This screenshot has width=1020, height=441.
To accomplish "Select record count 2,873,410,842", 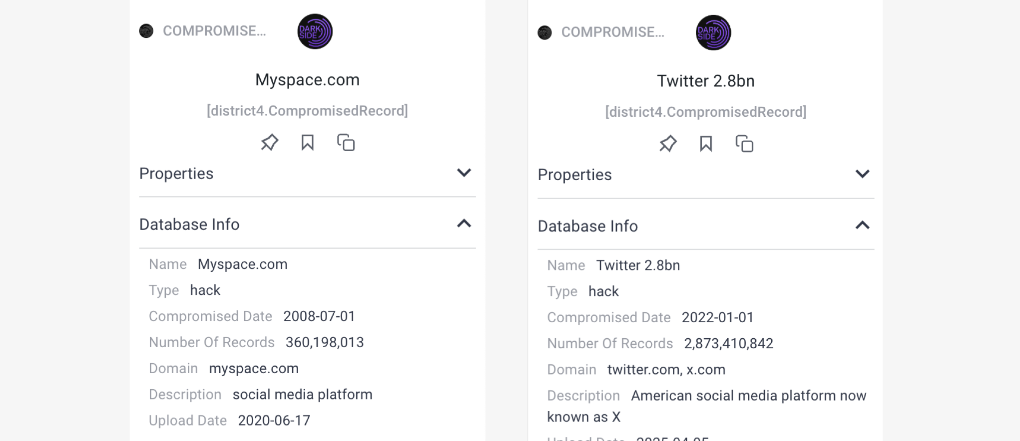I will [729, 343].
